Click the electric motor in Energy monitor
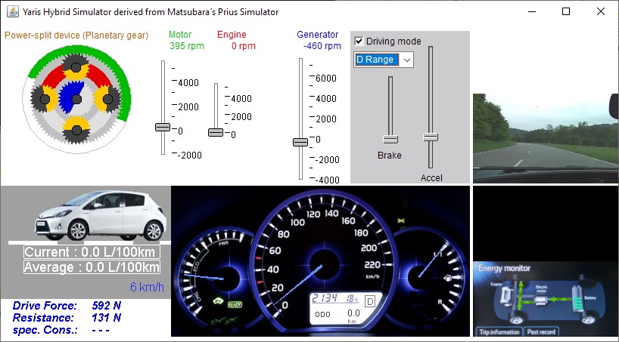This screenshot has width=619, height=342. tap(542, 300)
